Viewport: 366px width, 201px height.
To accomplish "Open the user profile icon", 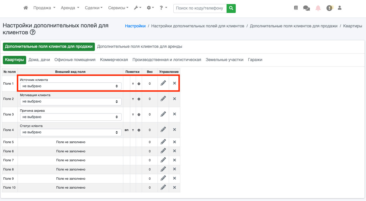I will pos(340,8).
